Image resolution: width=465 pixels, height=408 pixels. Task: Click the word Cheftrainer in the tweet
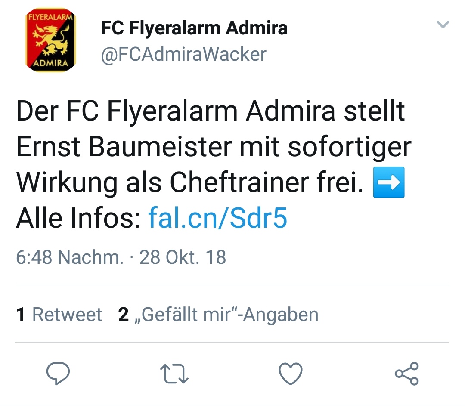tap(239, 182)
